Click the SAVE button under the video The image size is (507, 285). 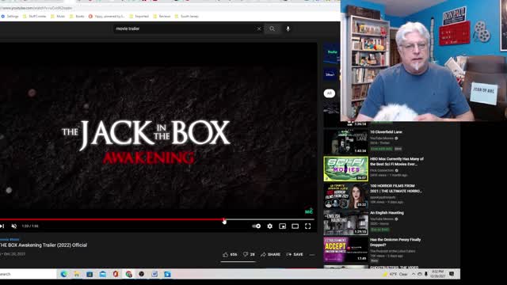[295, 255]
